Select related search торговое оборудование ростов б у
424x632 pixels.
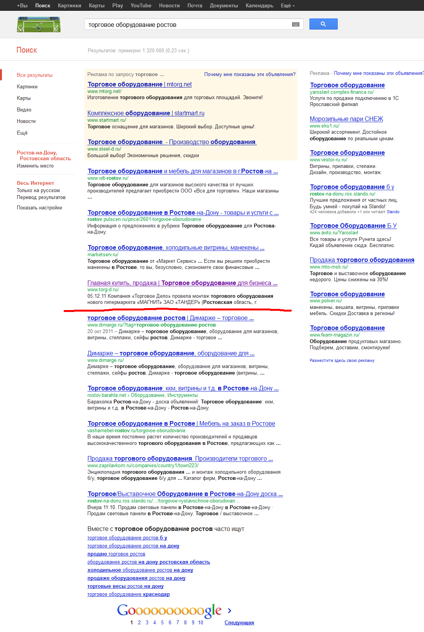pos(127,538)
